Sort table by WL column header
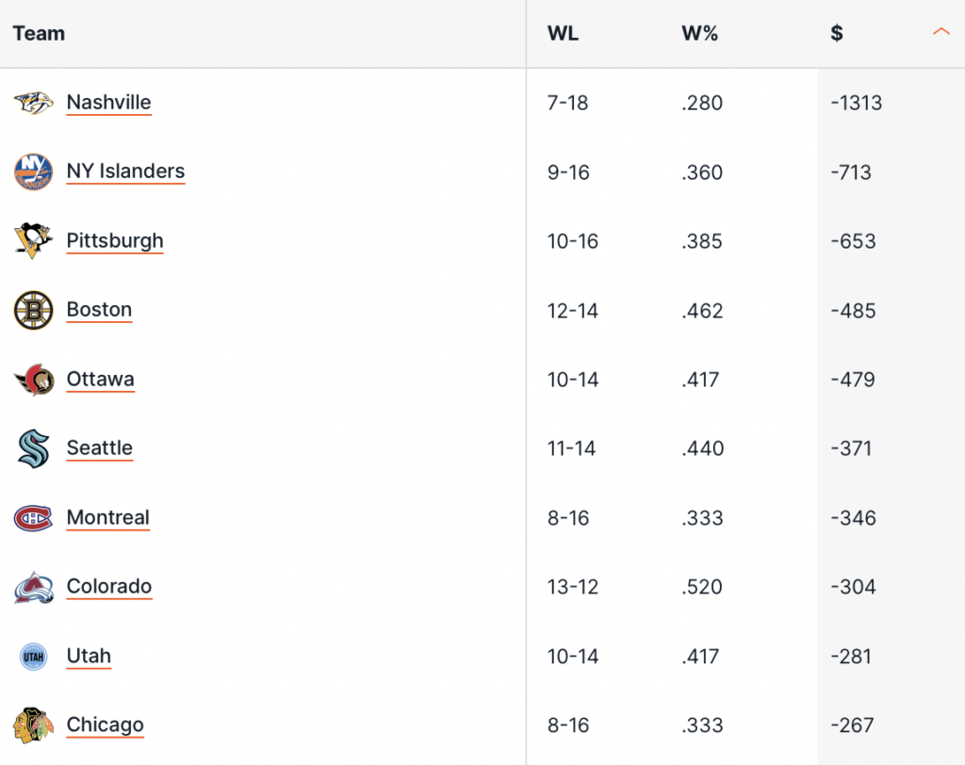965x765 pixels. tap(563, 34)
